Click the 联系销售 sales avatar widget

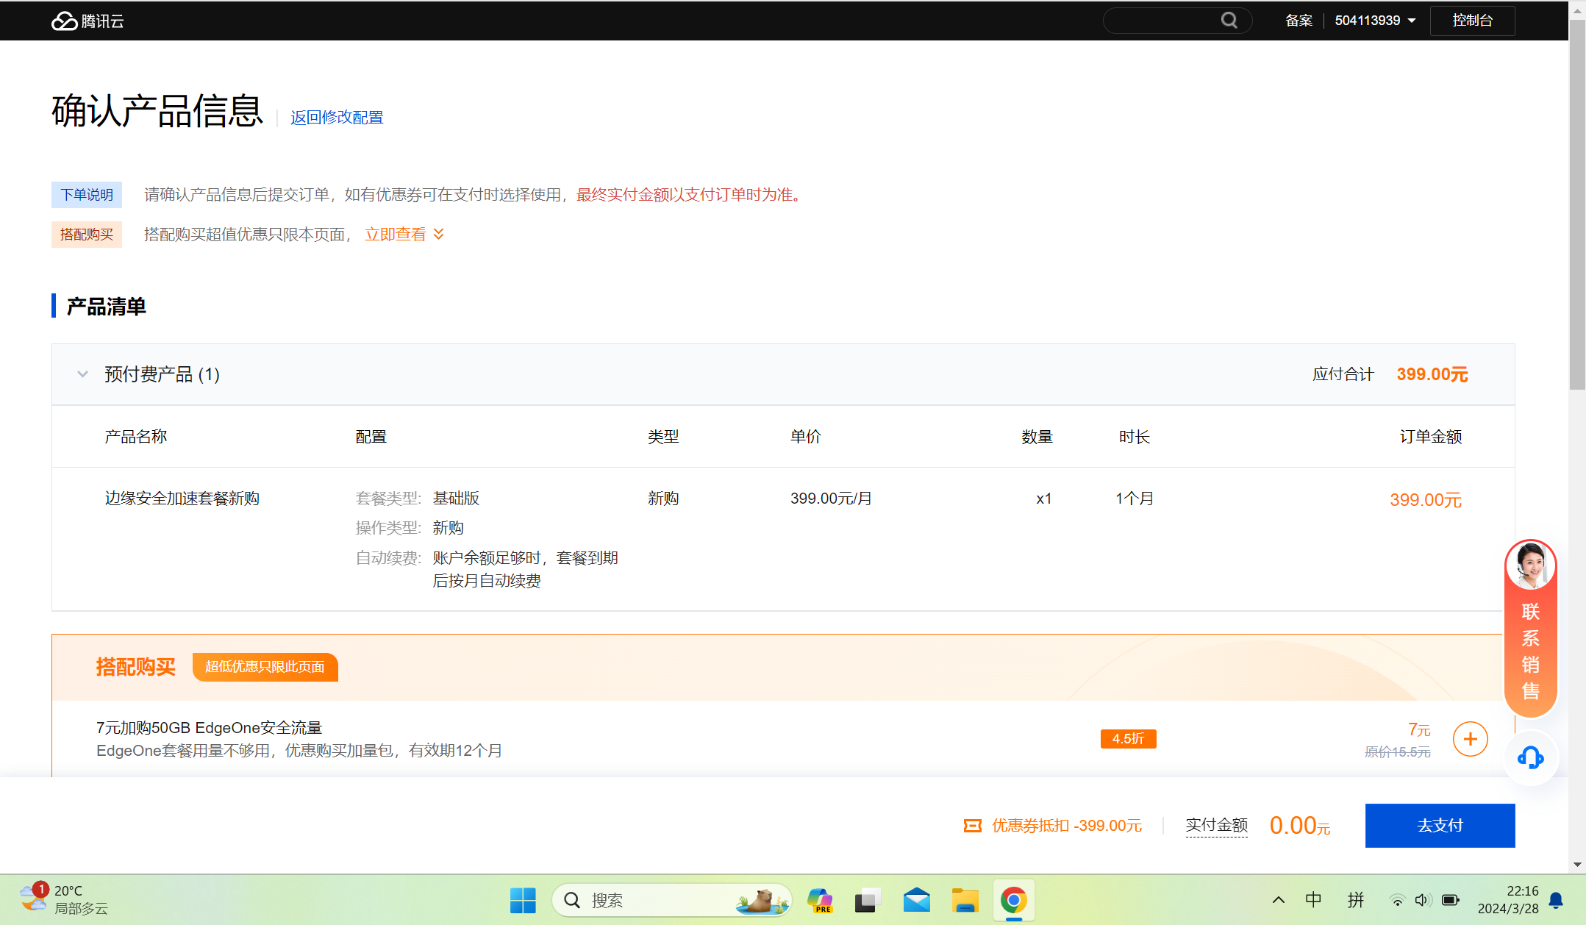tap(1531, 628)
